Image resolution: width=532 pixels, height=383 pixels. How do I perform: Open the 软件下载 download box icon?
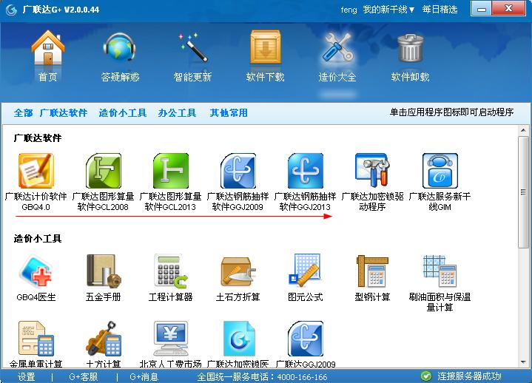click(266, 48)
